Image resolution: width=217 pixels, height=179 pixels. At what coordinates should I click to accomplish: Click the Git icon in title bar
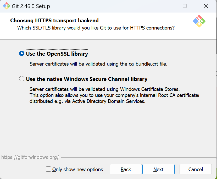point(6,6)
